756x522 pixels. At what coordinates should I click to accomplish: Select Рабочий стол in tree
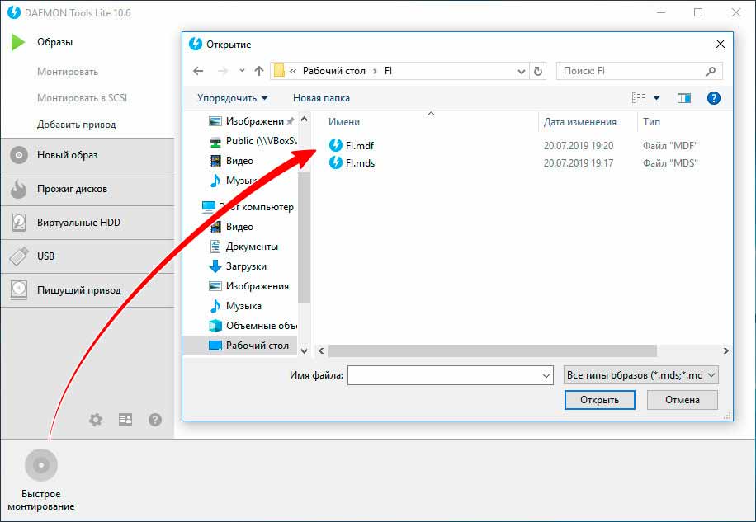click(240, 346)
